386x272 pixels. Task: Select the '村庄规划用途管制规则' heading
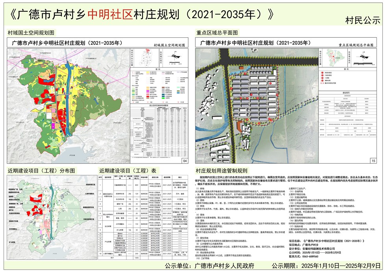click(x=221, y=171)
